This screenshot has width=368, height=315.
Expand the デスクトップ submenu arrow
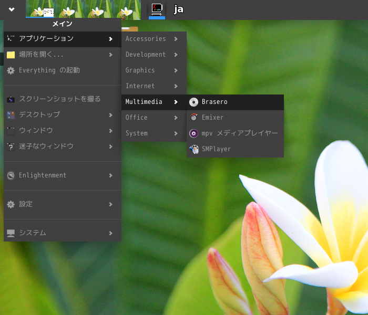(110, 115)
